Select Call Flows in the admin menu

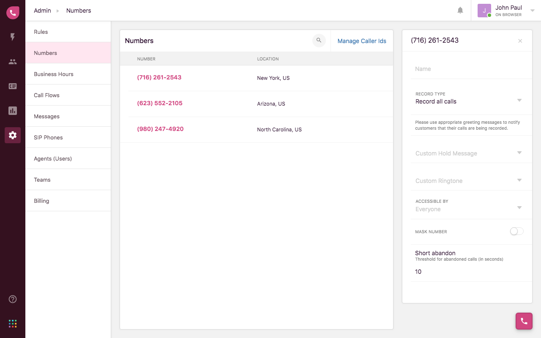click(x=68, y=95)
